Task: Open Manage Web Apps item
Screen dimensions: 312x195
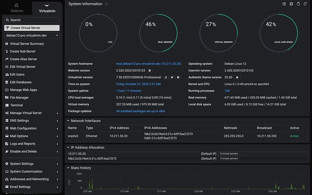Action: point(24,90)
